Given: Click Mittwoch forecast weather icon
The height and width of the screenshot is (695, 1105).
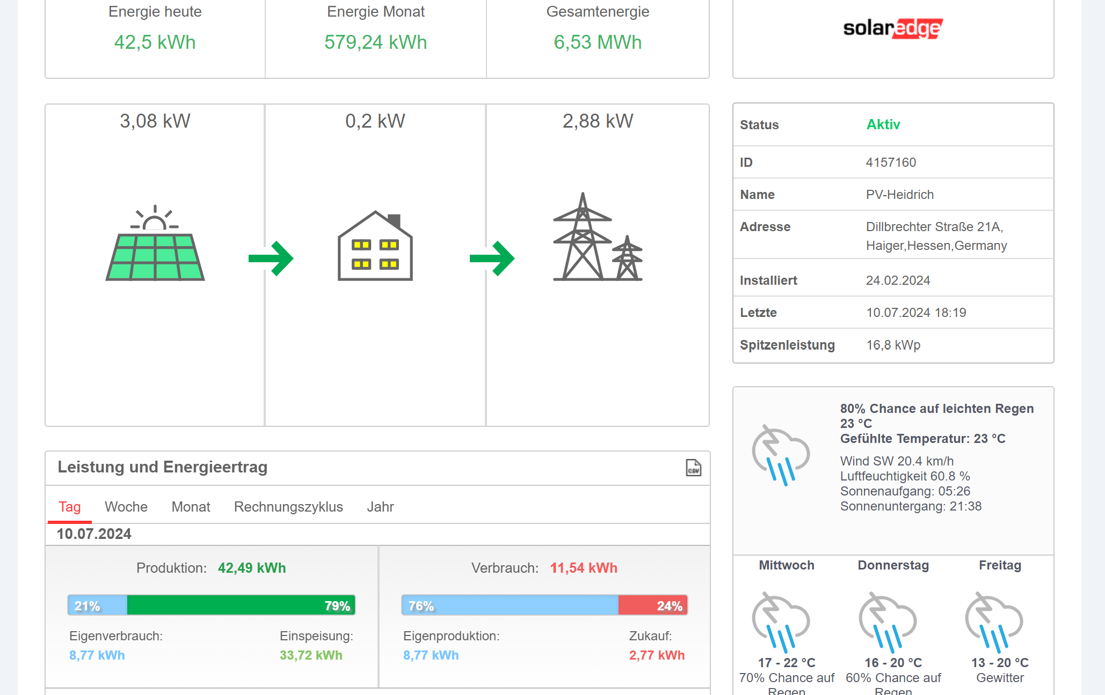Looking at the screenshot, I should coord(781,622).
